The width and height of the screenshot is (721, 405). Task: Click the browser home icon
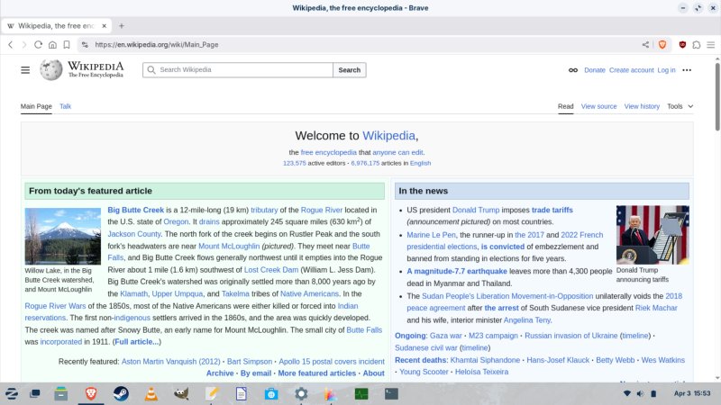point(53,44)
